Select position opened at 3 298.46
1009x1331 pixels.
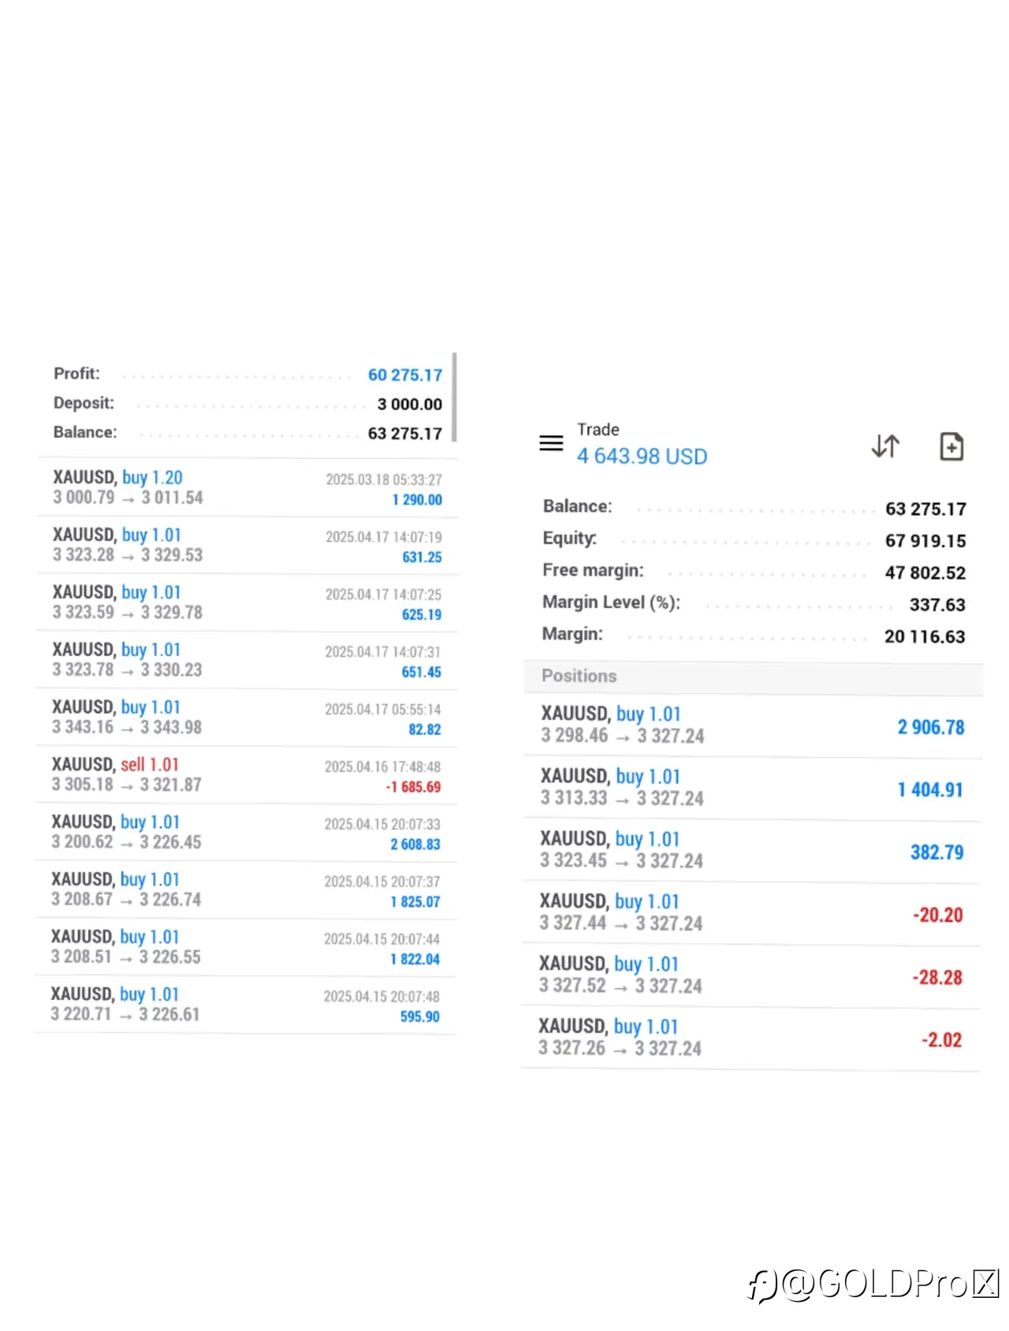(x=752, y=725)
